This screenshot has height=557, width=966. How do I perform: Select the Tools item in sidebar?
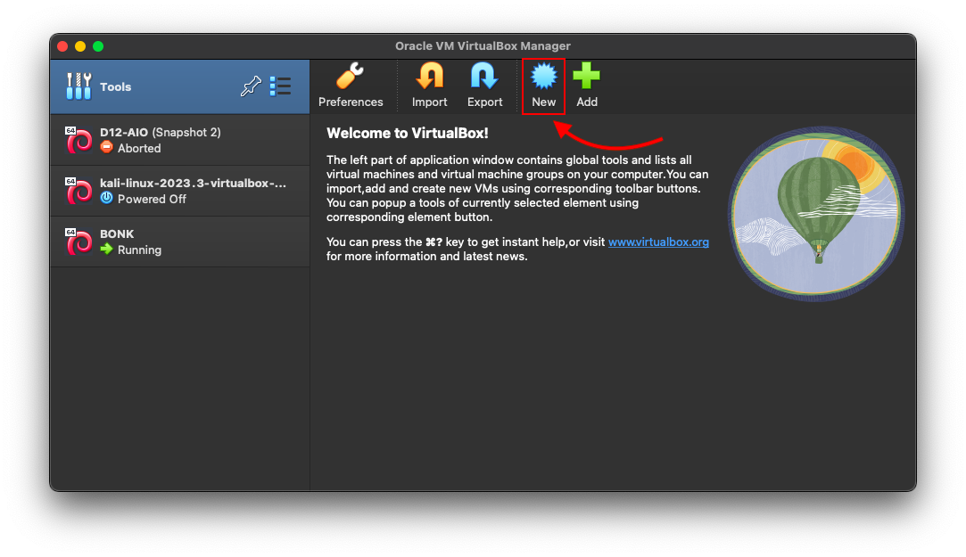(x=180, y=86)
